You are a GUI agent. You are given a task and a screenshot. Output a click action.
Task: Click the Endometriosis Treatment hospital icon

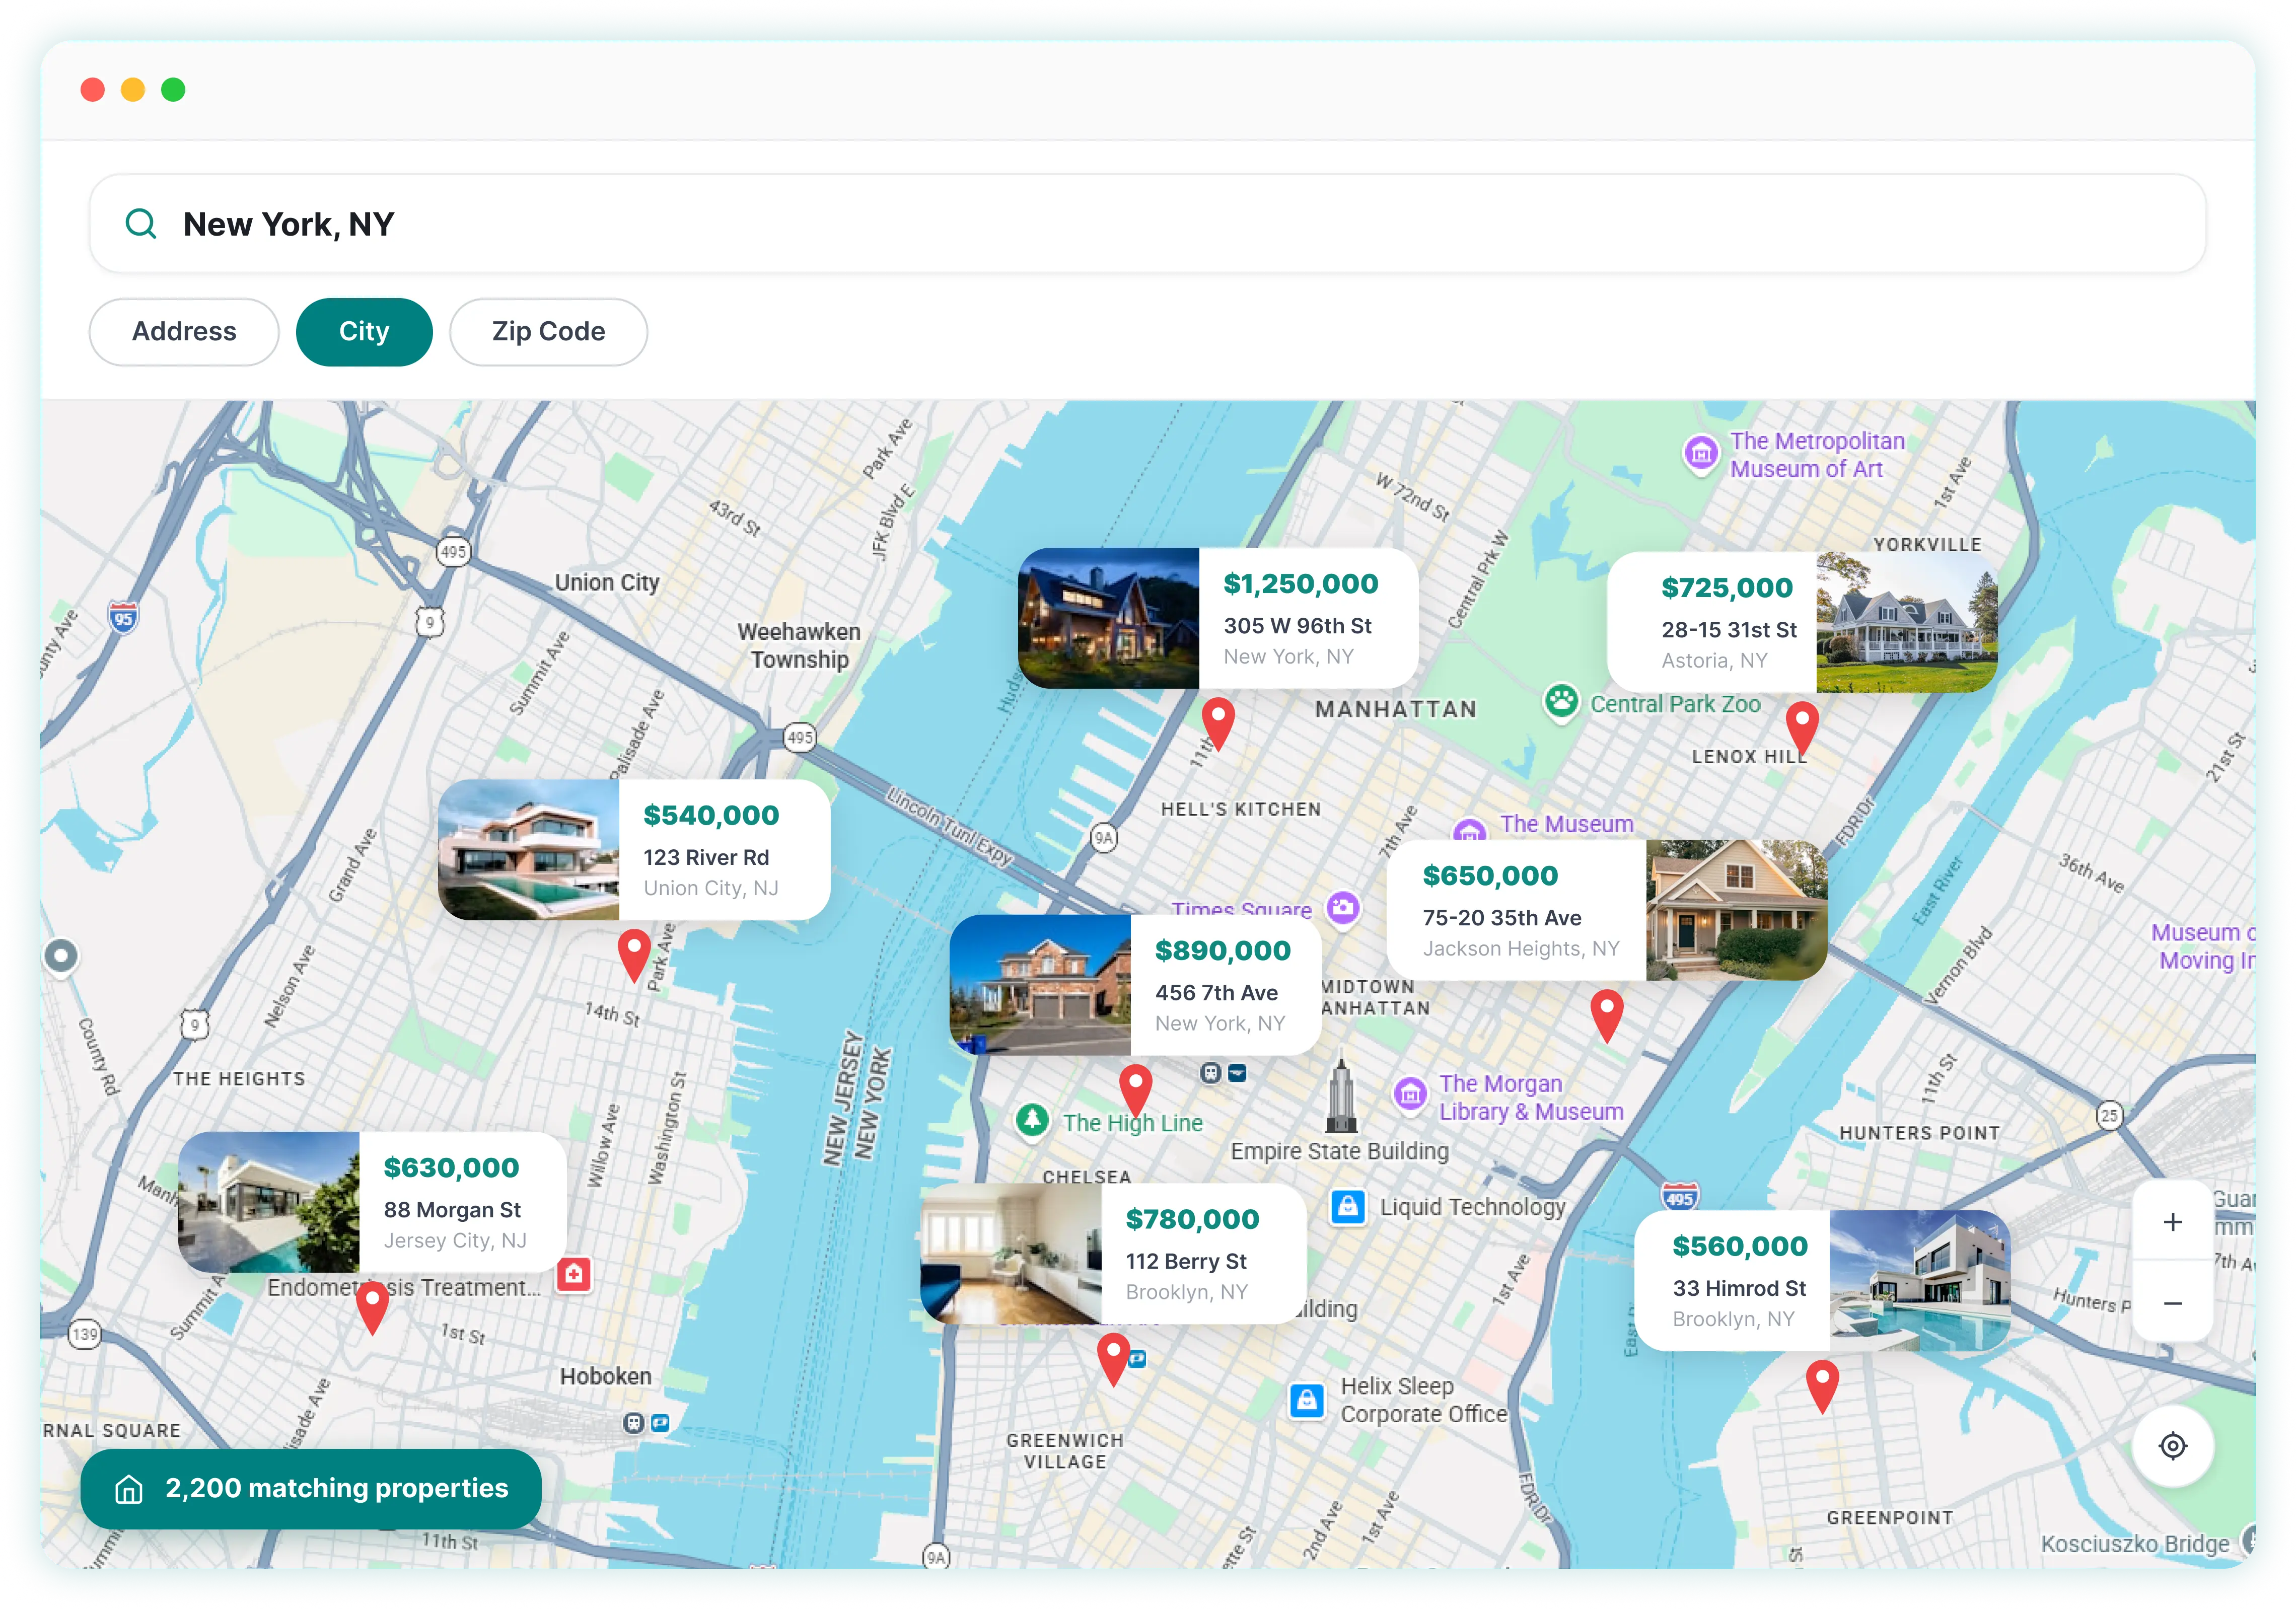pyautogui.click(x=573, y=1274)
